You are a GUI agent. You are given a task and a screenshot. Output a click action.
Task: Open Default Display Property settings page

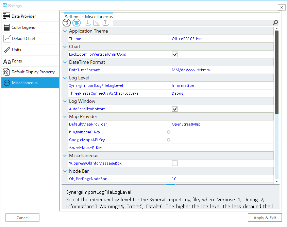point(30,72)
